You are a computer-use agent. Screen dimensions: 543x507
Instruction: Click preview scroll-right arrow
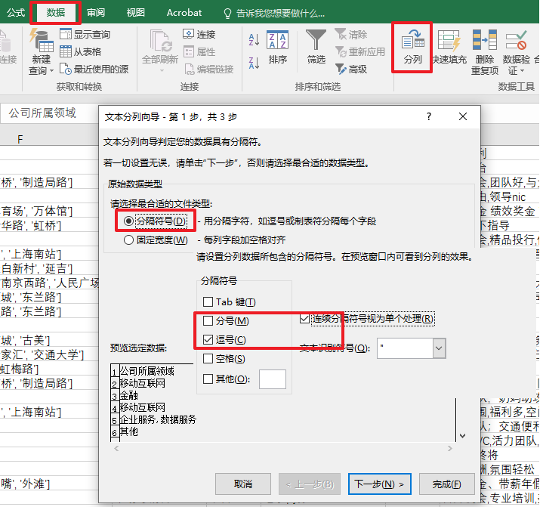(x=450, y=448)
